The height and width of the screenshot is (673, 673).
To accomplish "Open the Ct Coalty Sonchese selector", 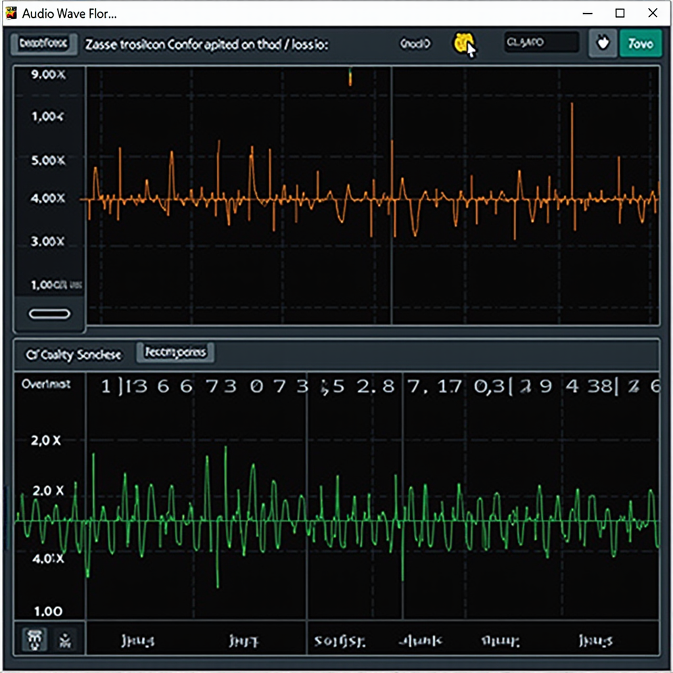I will [x=72, y=354].
